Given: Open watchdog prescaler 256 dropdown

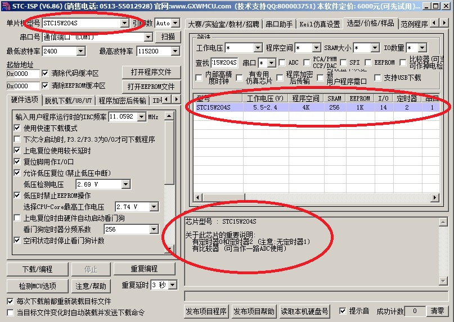Looking at the screenshot, I should pos(154,229).
